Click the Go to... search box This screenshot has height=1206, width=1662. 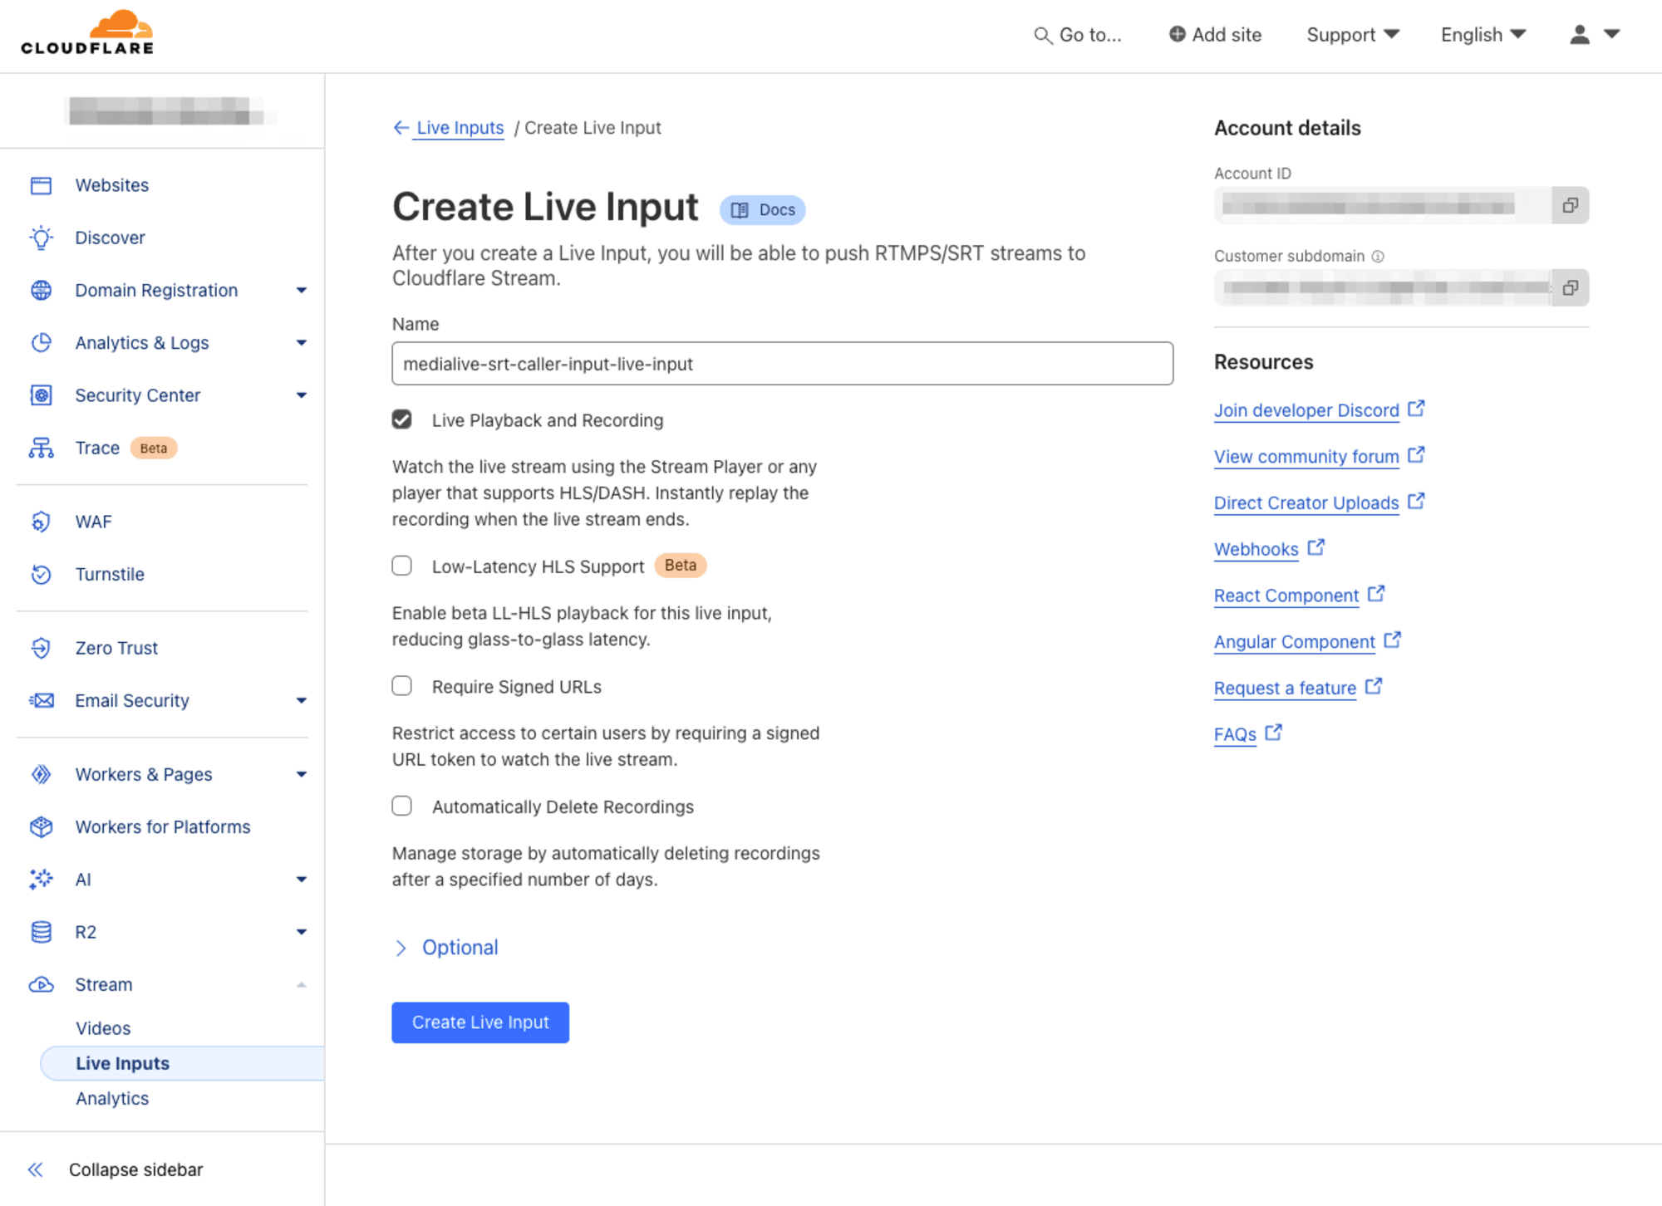(1079, 35)
